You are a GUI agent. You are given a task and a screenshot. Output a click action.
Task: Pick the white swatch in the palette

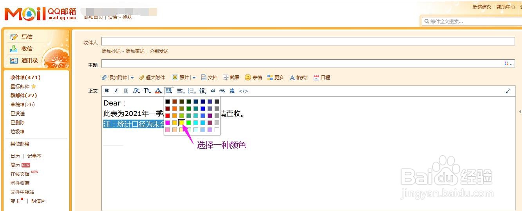[x=217, y=130]
